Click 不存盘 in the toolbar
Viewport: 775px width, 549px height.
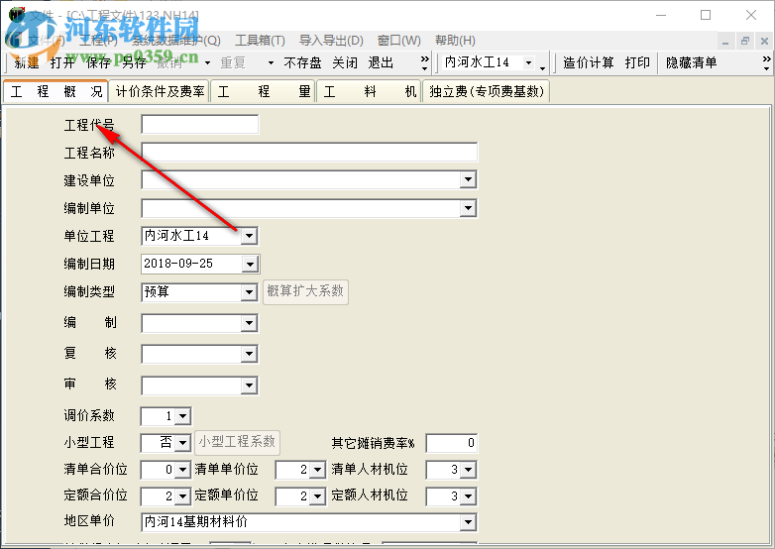coord(302,62)
